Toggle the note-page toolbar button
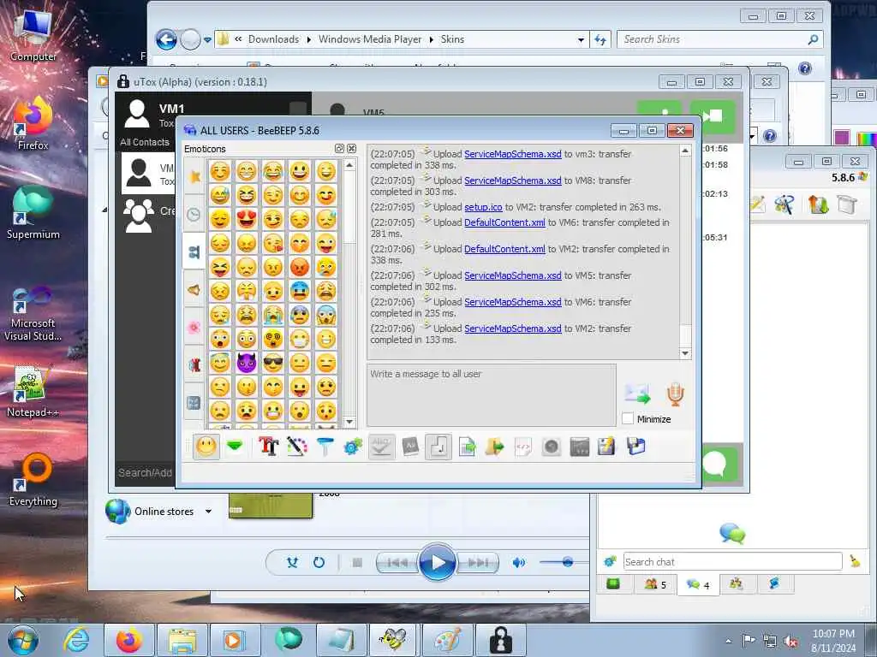 pos(438,447)
